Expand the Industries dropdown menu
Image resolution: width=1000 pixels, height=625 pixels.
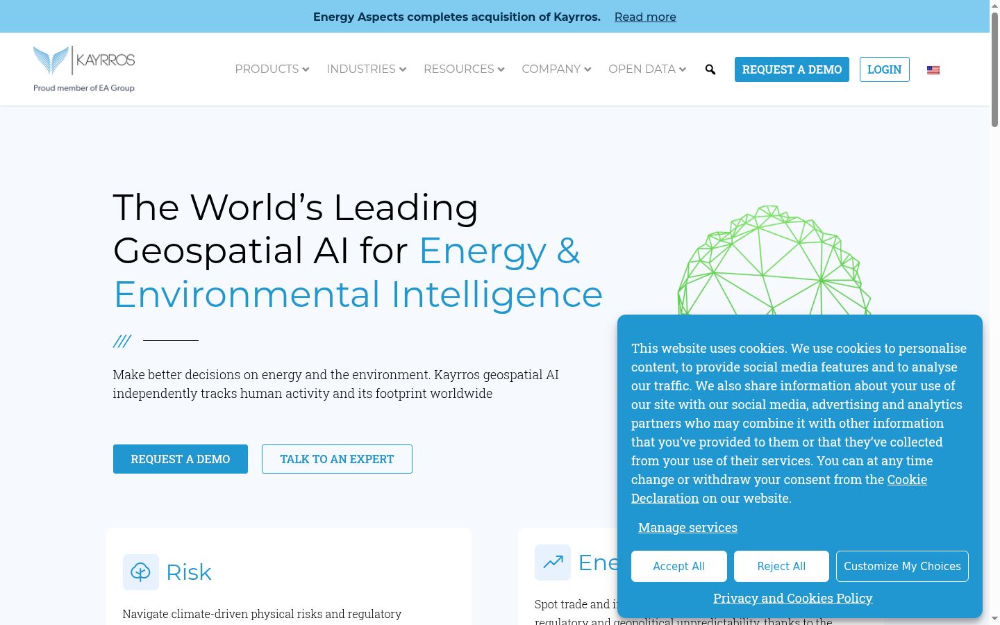point(367,69)
